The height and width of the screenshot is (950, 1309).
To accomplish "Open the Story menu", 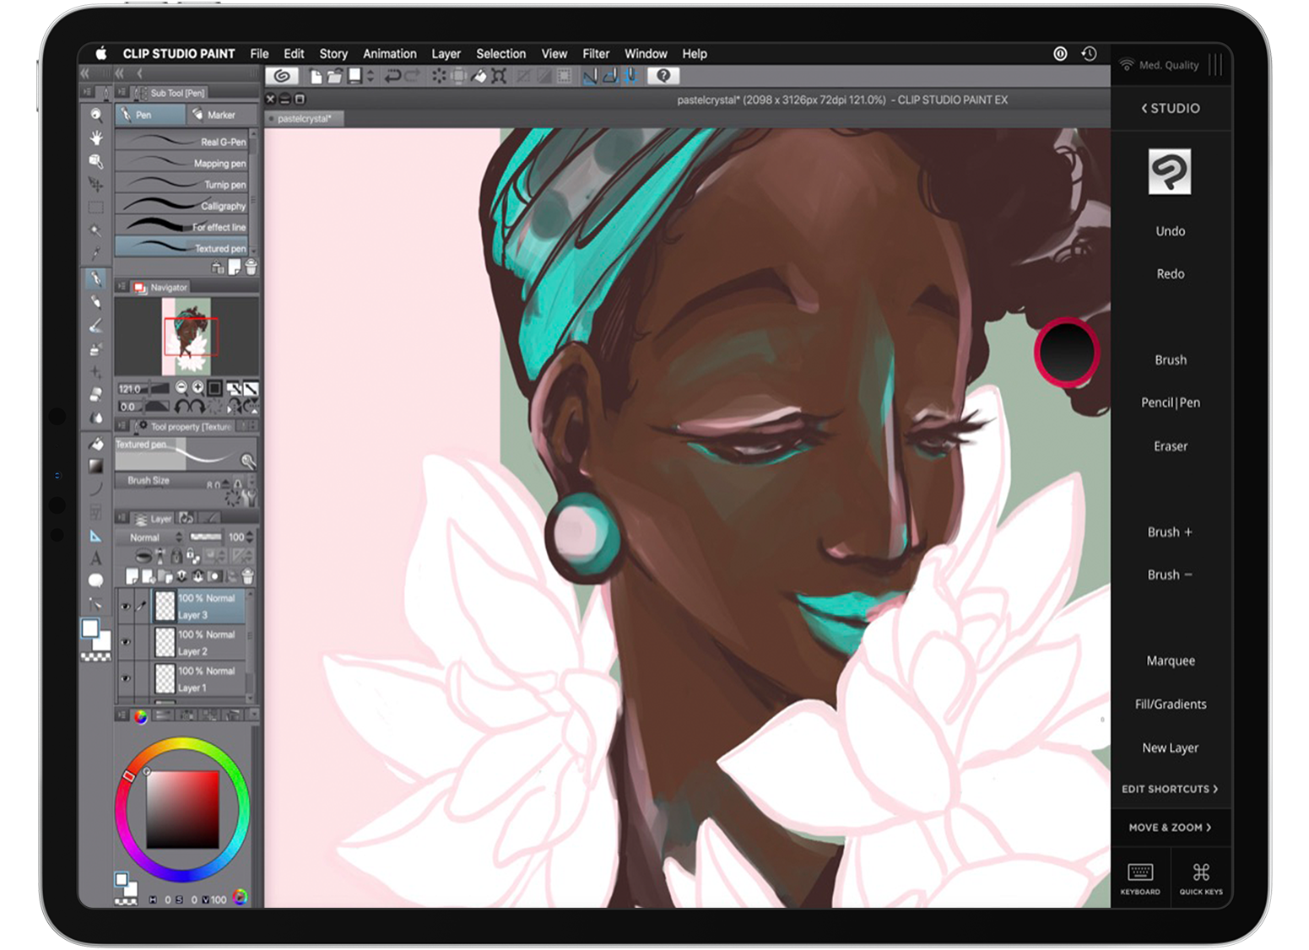I will pyautogui.click(x=333, y=53).
